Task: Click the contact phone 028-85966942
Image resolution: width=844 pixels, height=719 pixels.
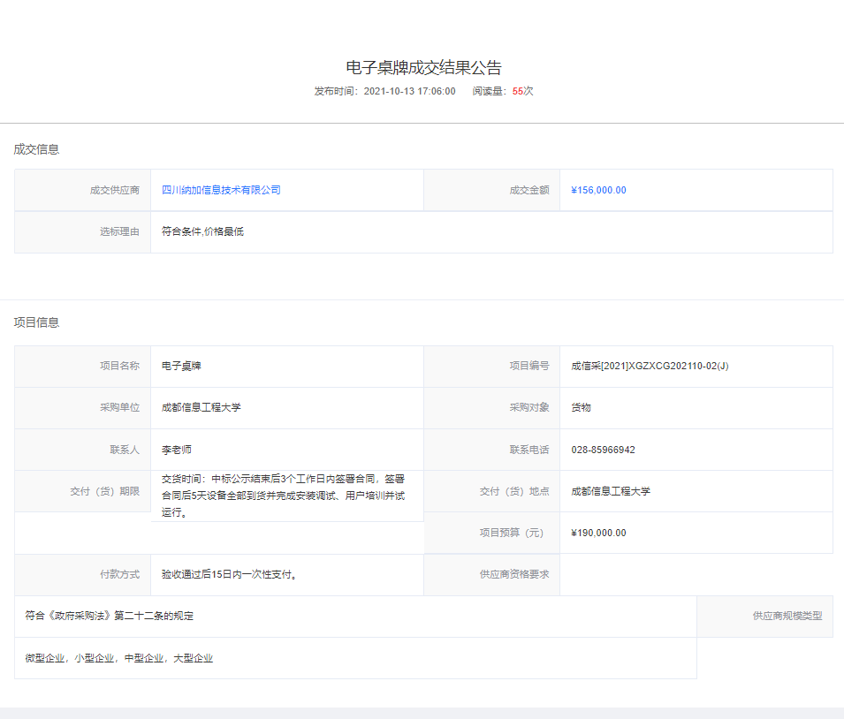Action: point(603,450)
